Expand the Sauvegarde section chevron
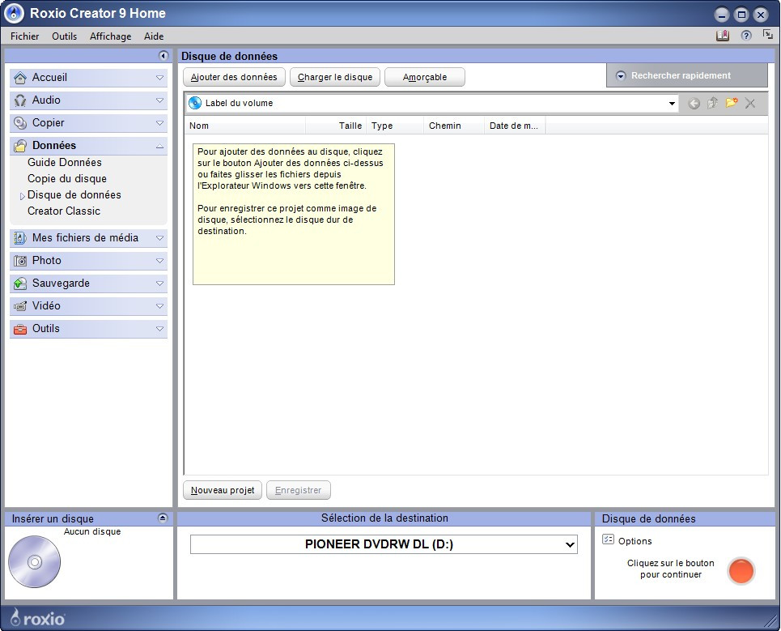Viewport: 781px width, 631px height. click(159, 284)
